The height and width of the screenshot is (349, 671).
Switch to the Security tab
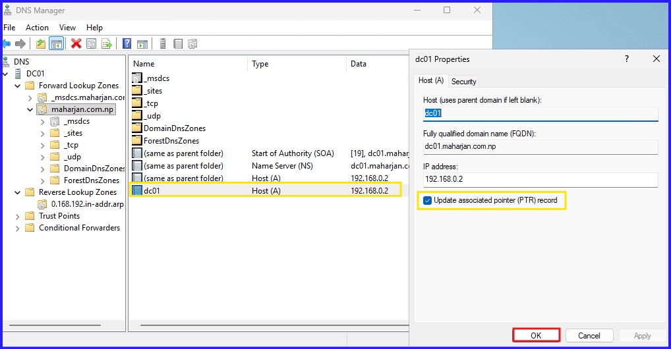point(463,82)
